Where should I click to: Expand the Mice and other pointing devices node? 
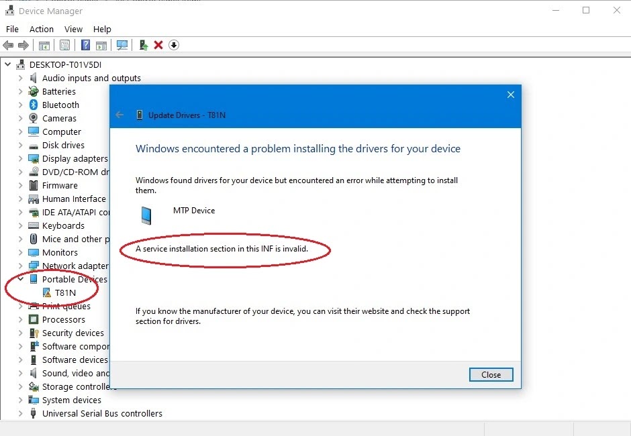click(x=20, y=239)
